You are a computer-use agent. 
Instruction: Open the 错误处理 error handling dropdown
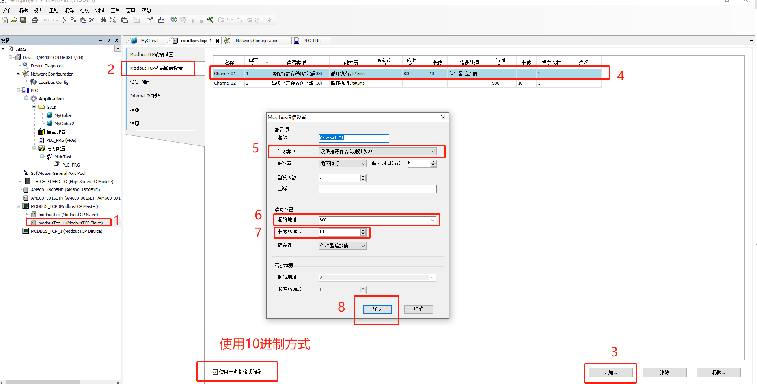(363, 246)
